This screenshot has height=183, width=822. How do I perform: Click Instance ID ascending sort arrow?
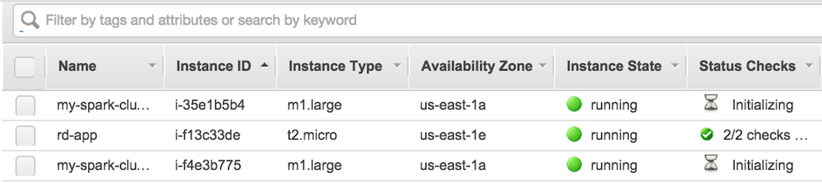264,65
